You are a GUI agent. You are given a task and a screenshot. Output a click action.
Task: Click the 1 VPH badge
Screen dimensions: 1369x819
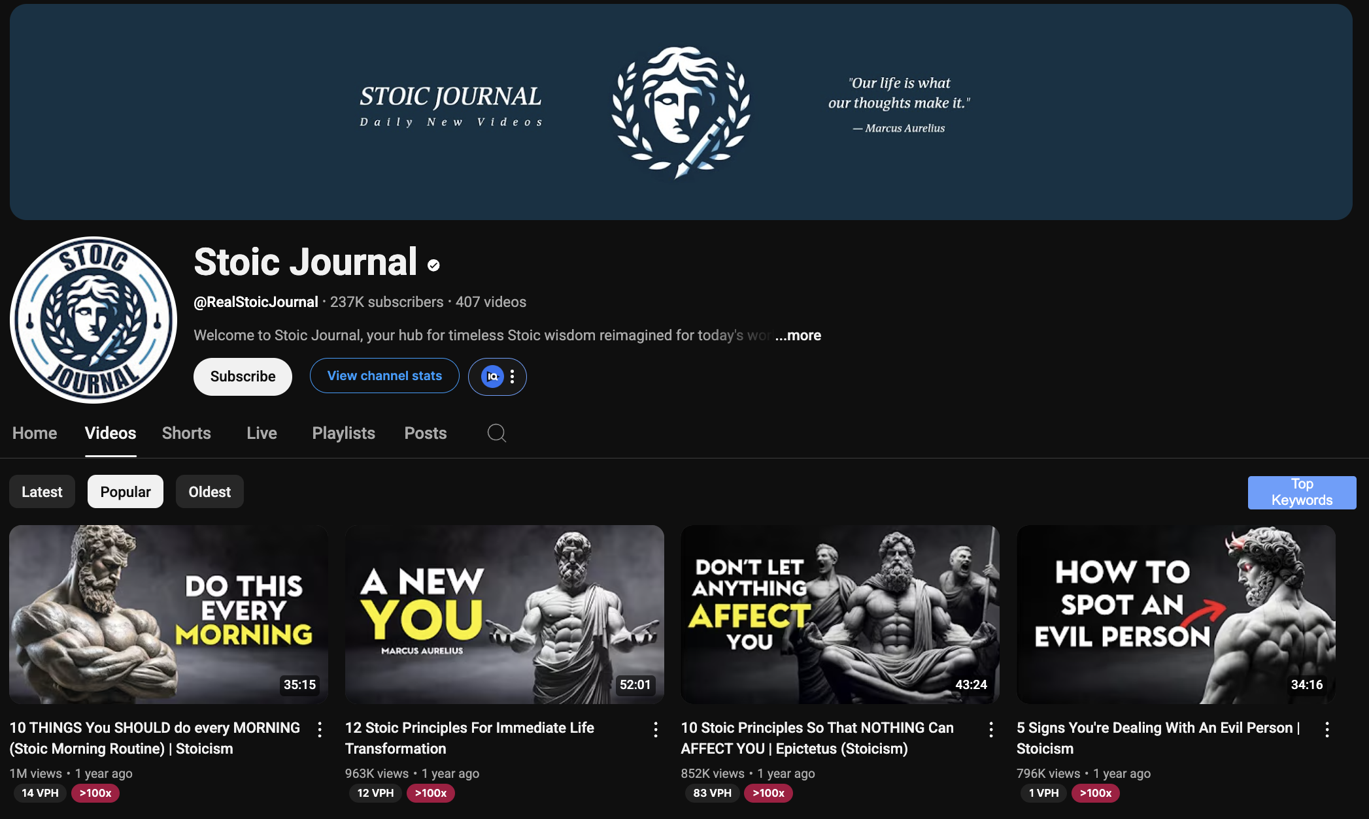coord(1043,793)
